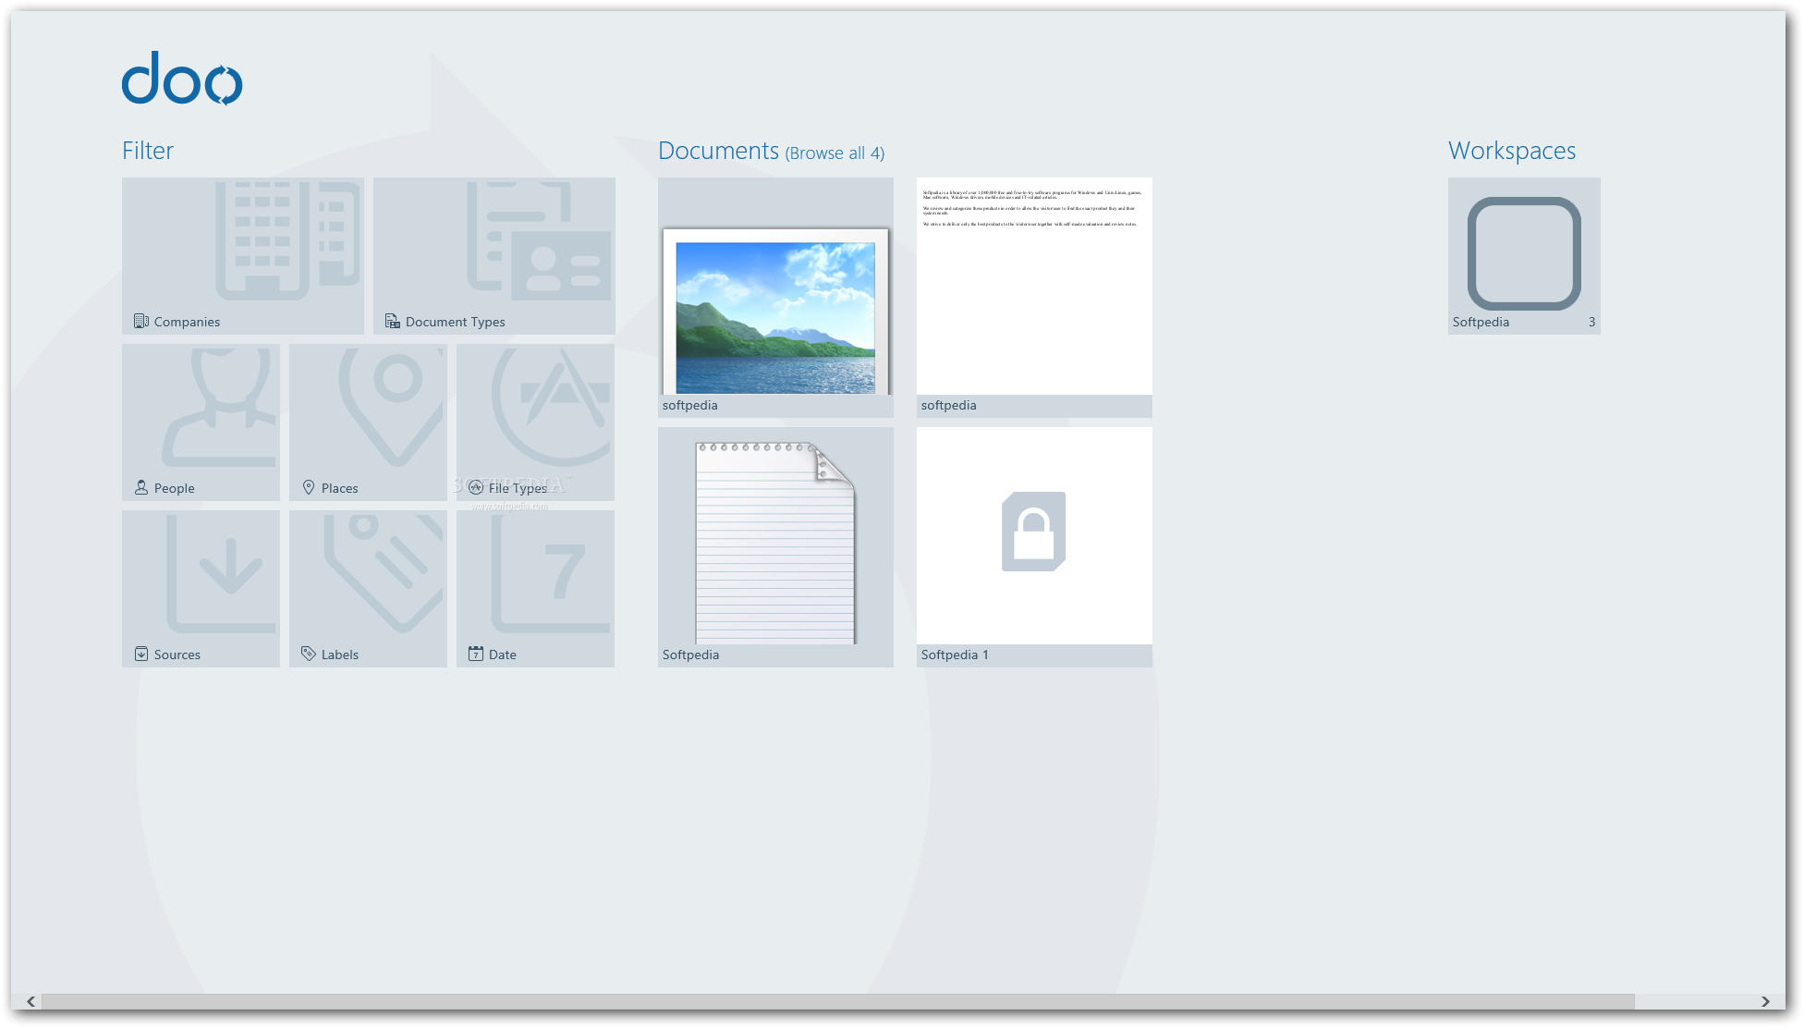
Task: Open the Sources filter tile
Action: pos(201,589)
